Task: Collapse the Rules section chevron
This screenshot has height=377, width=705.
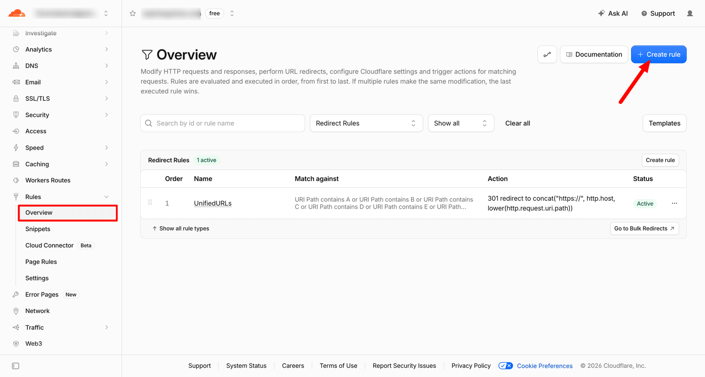Action: 106,197
